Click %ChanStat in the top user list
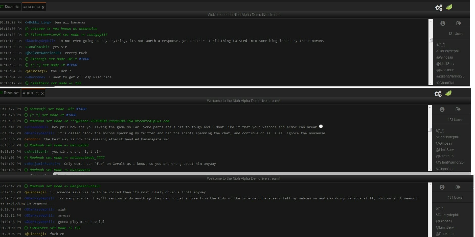 445,83
